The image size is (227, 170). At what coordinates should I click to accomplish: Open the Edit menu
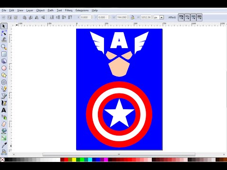pyautogui.click(x=11, y=10)
